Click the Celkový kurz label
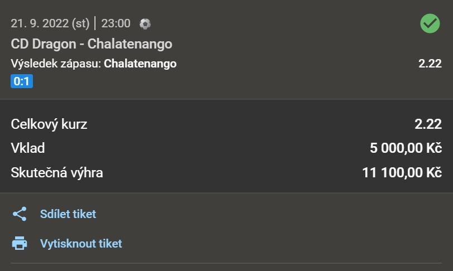The height and width of the screenshot is (271, 453). coord(49,124)
